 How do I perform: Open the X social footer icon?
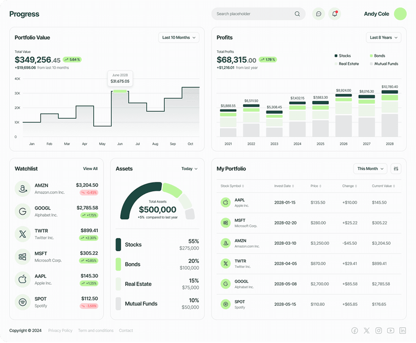pos(366,330)
